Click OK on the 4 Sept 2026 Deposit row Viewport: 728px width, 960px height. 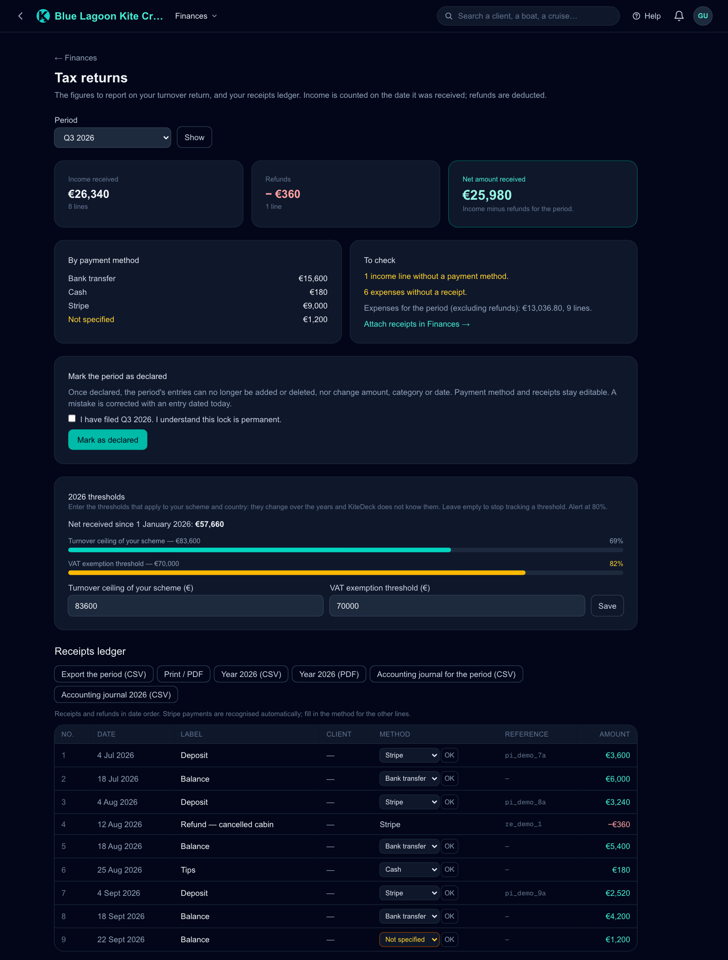(450, 893)
